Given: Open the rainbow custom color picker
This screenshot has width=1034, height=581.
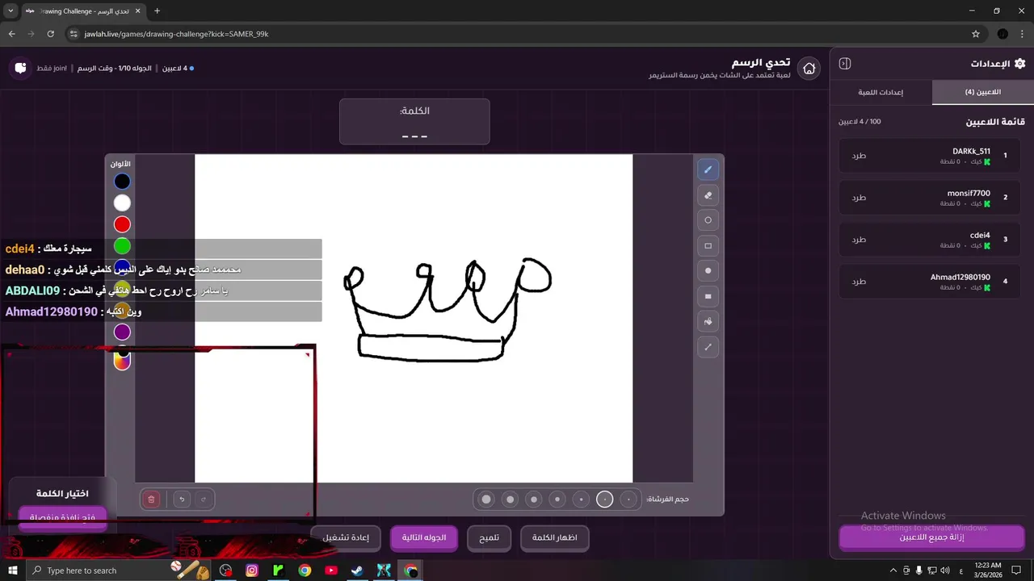Looking at the screenshot, I should click(x=122, y=362).
